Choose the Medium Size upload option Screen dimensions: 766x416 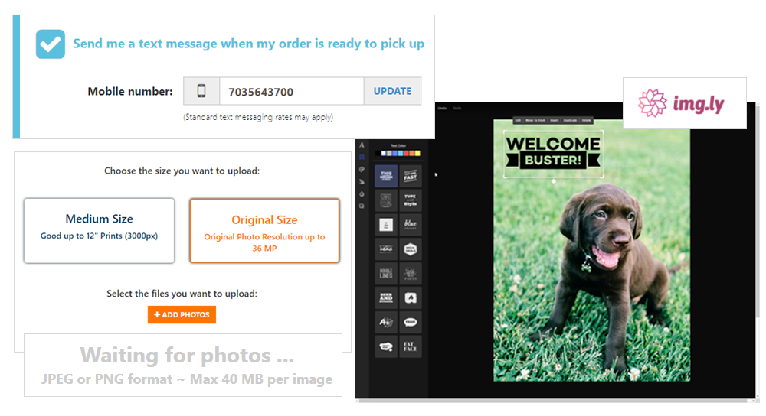[99, 230]
